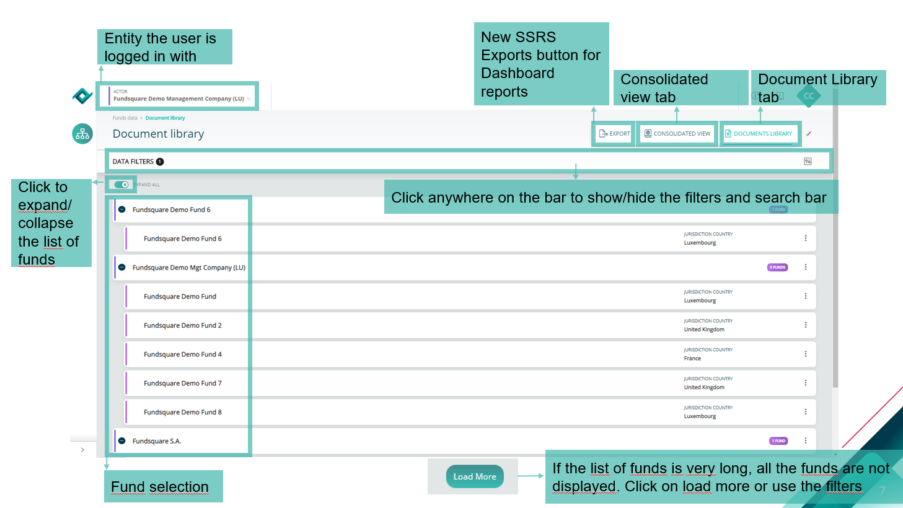
Task: Click United Kingdom on Fundsquare Demo Fund 7 row
Action: [x=704, y=387]
